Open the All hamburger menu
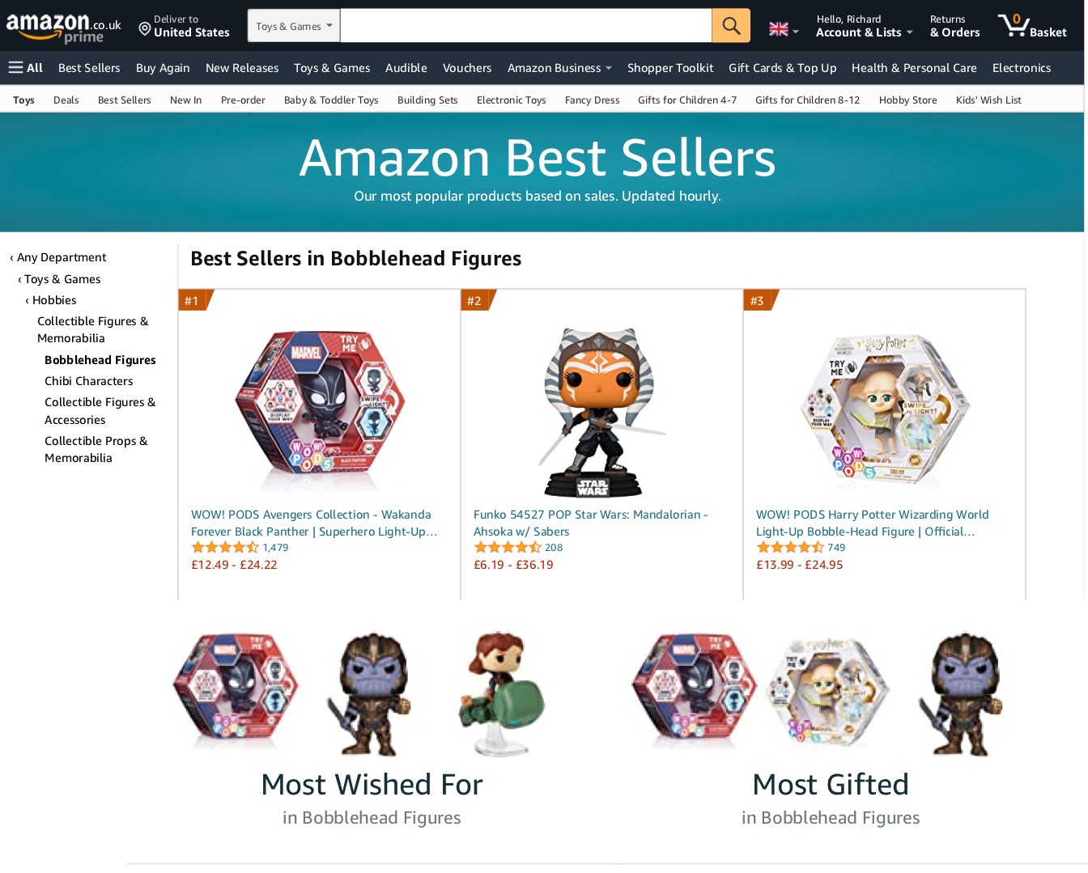 point(25,68)
